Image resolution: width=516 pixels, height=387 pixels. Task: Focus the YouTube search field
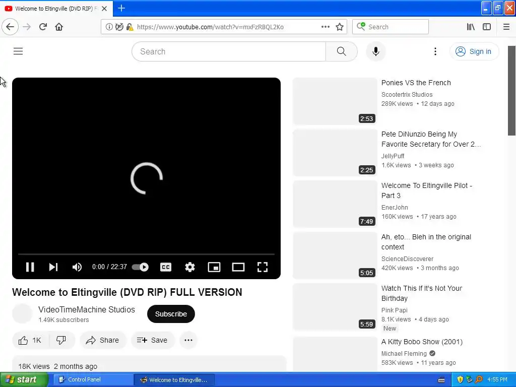(229, 51)
